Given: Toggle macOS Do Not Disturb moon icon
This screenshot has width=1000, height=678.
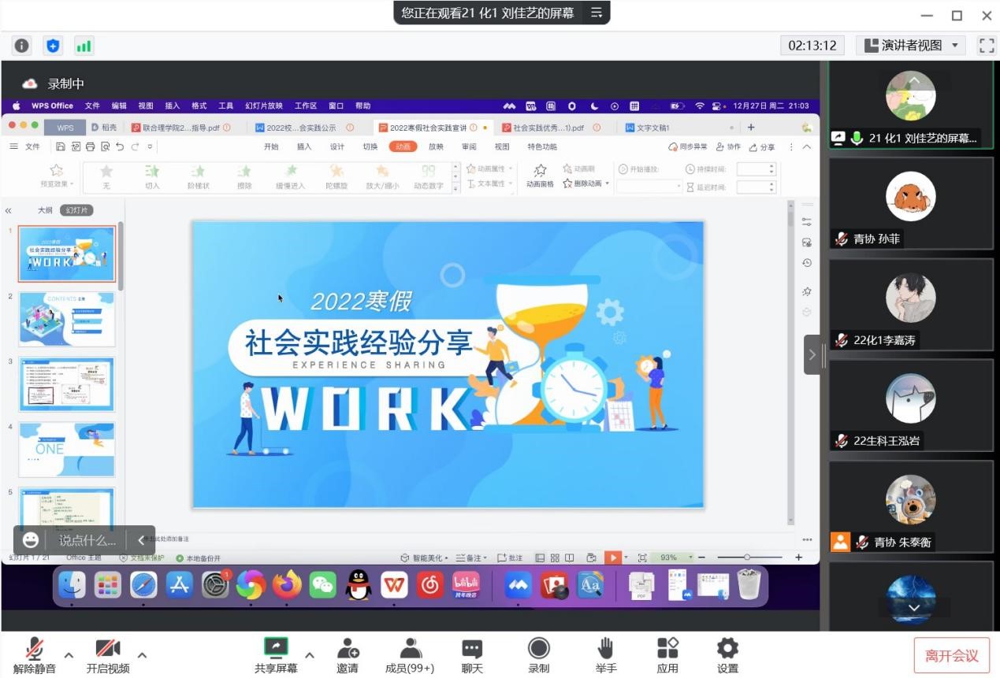Looking at the screenshot, I should (x=594, y=106).
